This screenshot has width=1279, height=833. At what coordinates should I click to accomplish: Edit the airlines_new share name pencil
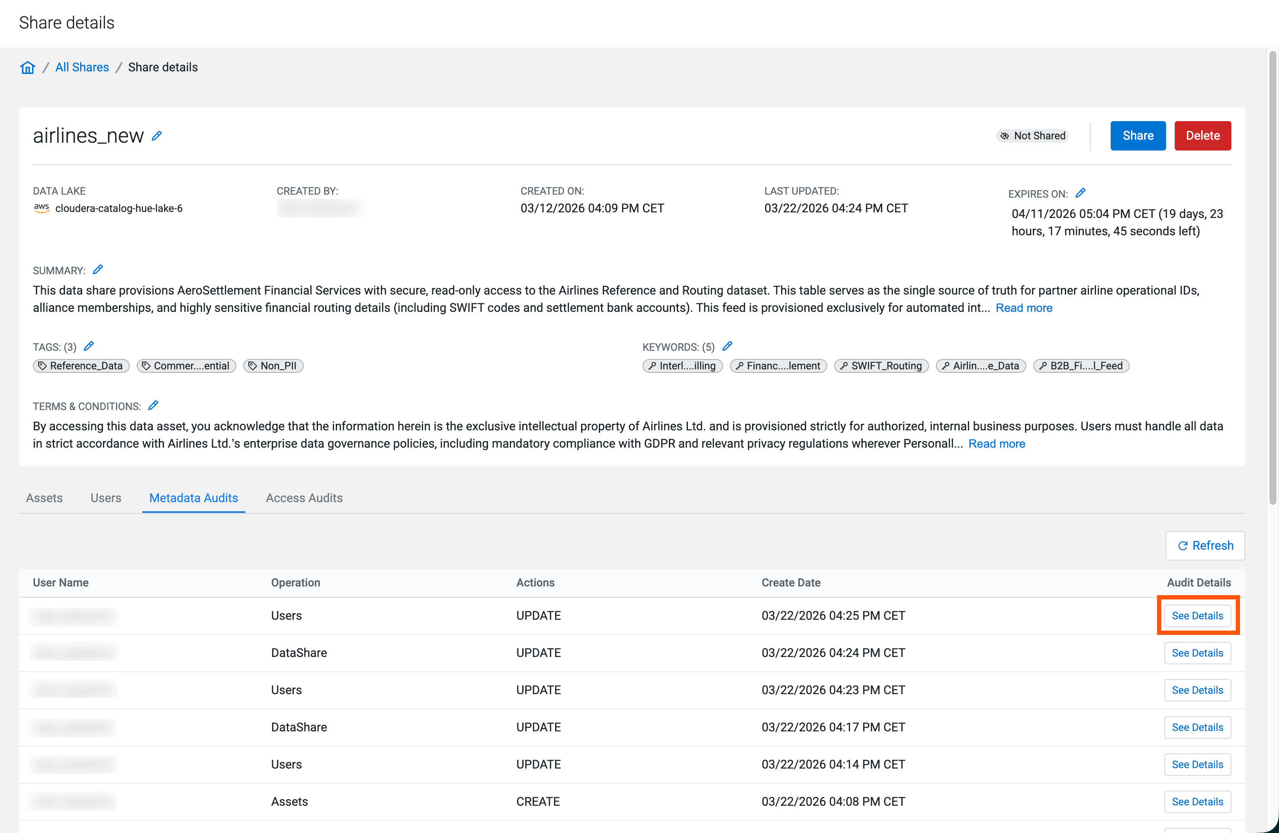click(x=156, y=136)
